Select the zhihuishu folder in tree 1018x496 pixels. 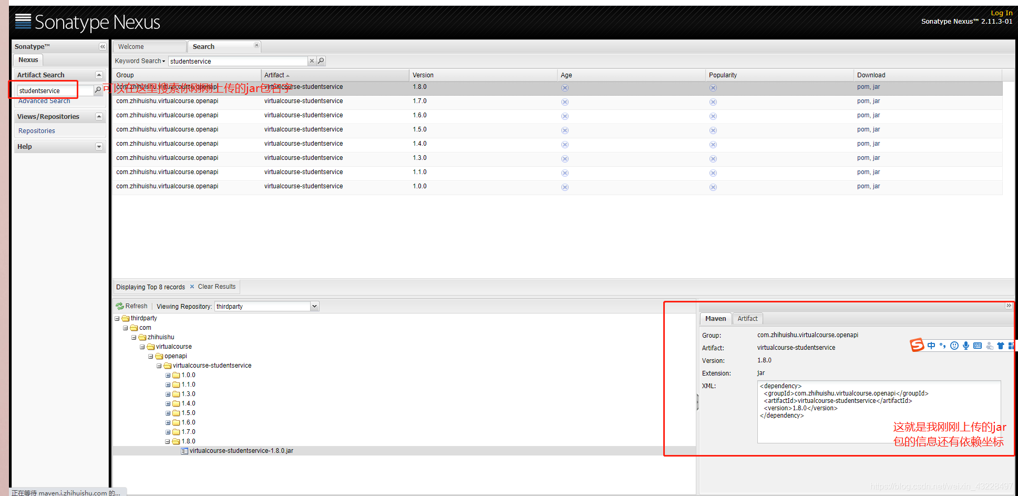point(161,338)
